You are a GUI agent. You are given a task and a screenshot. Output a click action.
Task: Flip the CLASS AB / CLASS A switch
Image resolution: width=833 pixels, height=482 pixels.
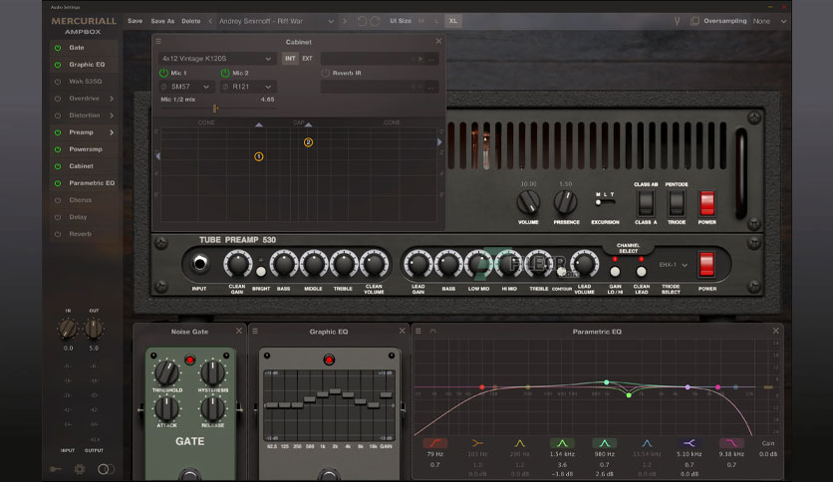click(646, 203)
